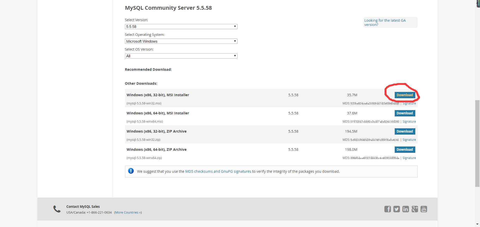Click the 'Windows (x86, 64-bit), MSI Installer' title
The width and height of the screenshot is (480, 227).
point(158,113)
